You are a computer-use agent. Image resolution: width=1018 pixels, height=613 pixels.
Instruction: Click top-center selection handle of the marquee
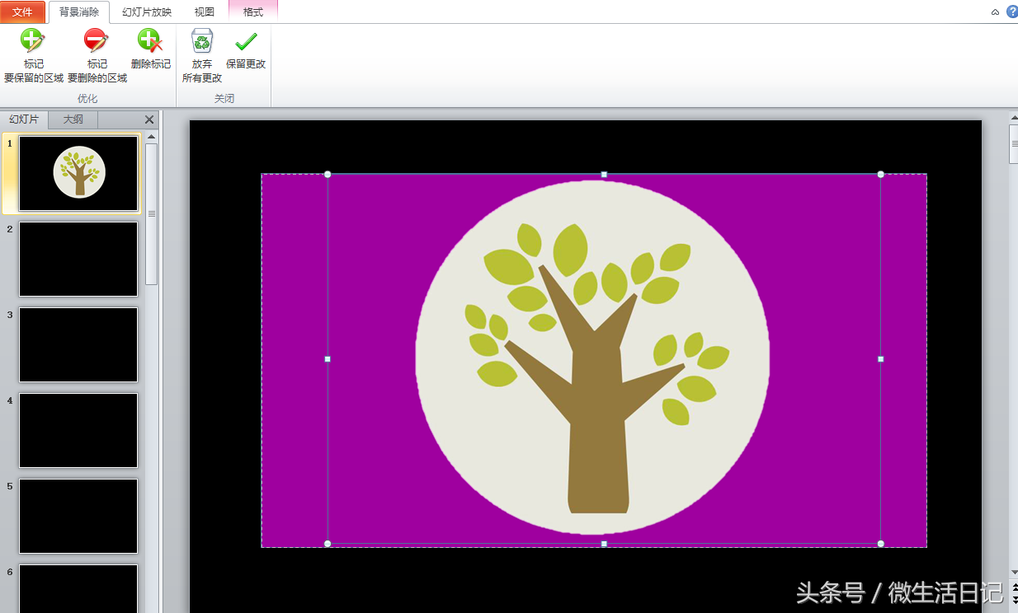click(x=604, y=174)
